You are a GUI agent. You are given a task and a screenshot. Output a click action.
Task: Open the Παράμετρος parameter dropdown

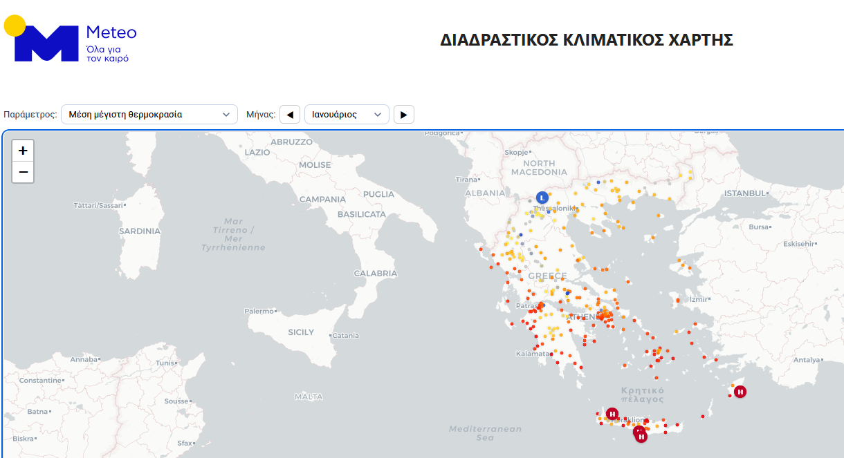point(149,115)
